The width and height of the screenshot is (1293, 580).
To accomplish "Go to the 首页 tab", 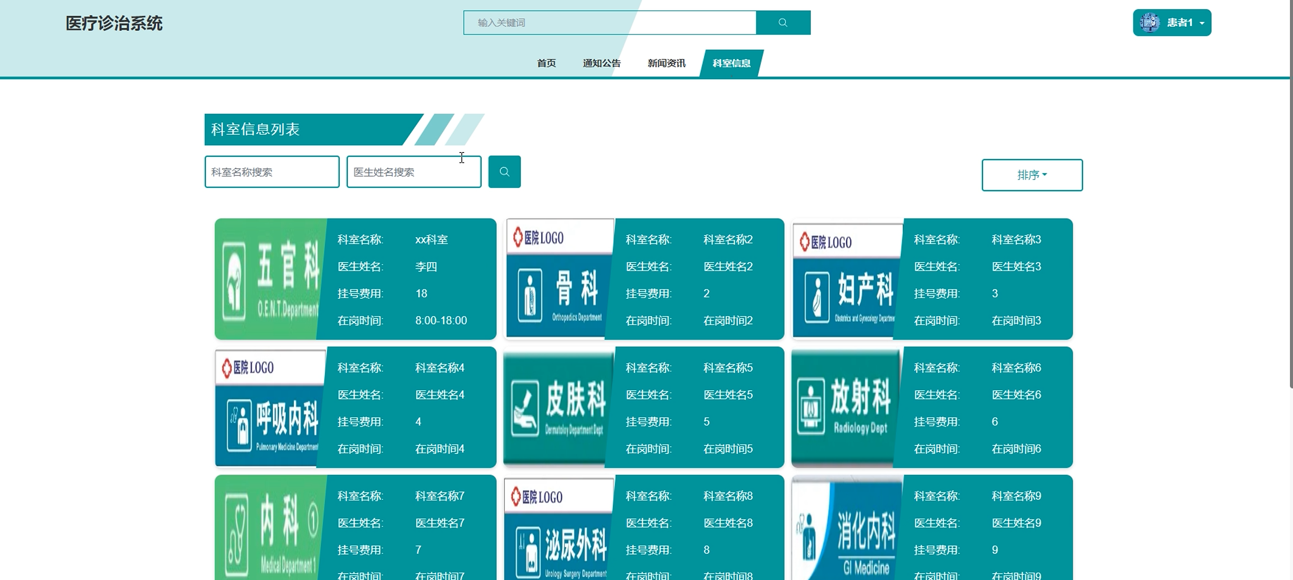I will coord(546,63).
